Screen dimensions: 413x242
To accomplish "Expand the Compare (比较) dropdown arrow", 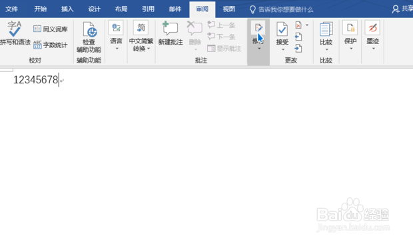I will [x=326, y=49].
